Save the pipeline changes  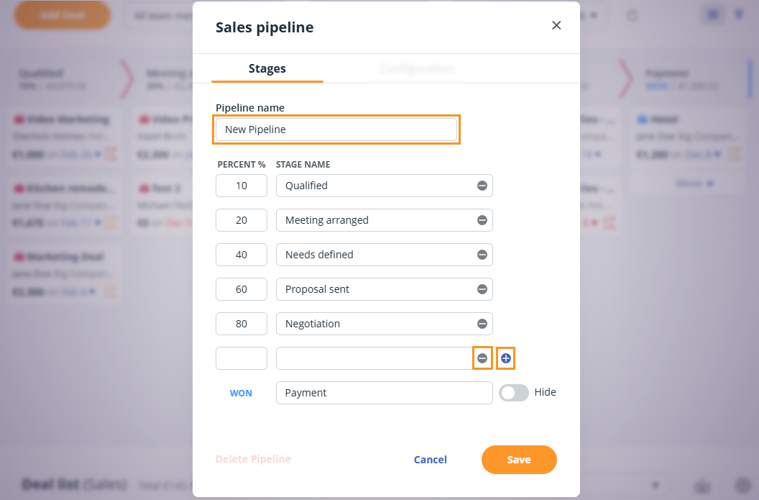click(519, 459)
